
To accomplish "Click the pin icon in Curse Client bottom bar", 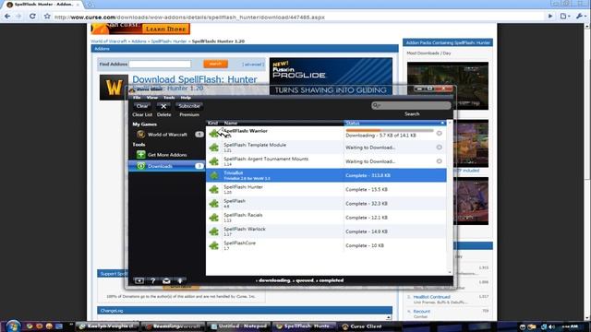I will click(180, 280).
